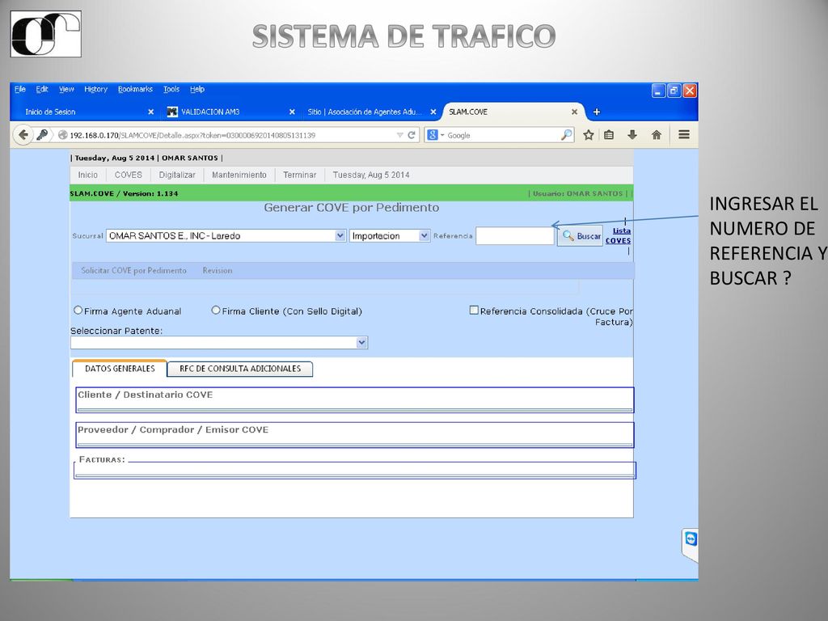Open a new tab with plus icon
The height and width of the screenshot is (621, 828).
coord(597,112)
